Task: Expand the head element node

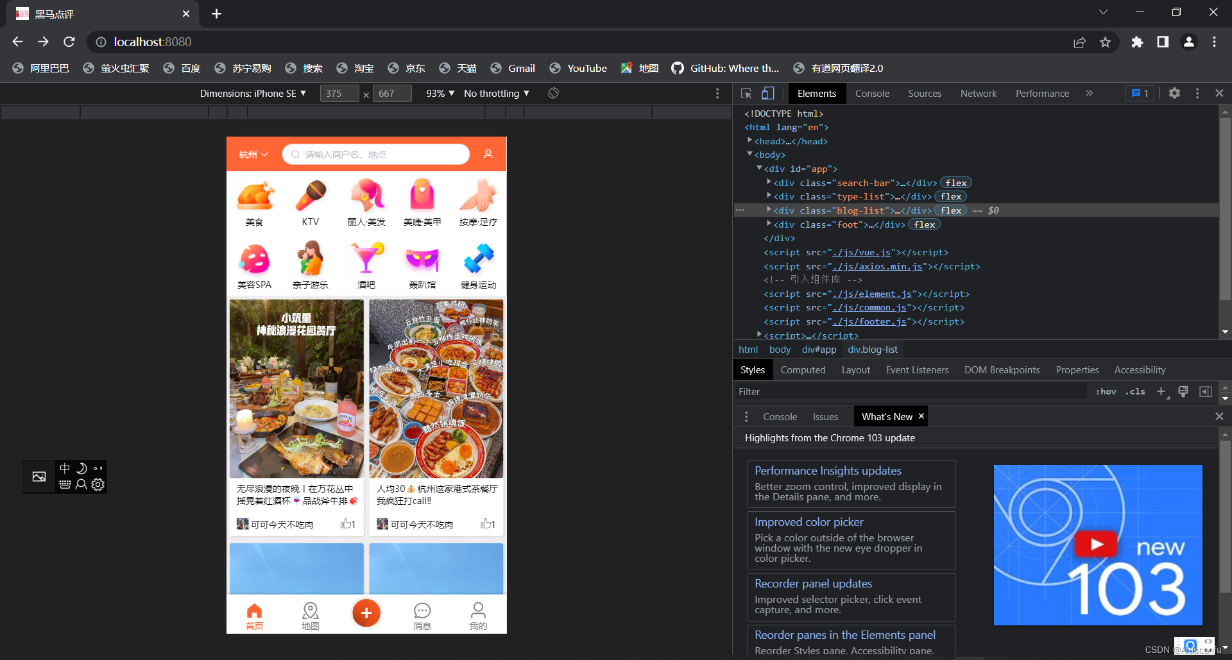Action: coord(749,140)
